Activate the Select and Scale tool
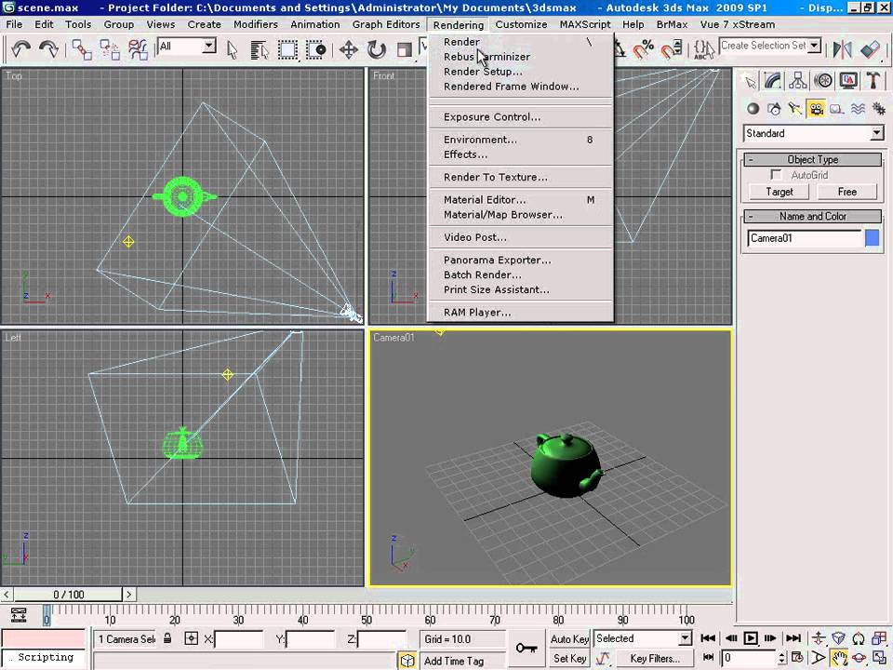Viewport: 893px width, 670px height. (405, 49)
